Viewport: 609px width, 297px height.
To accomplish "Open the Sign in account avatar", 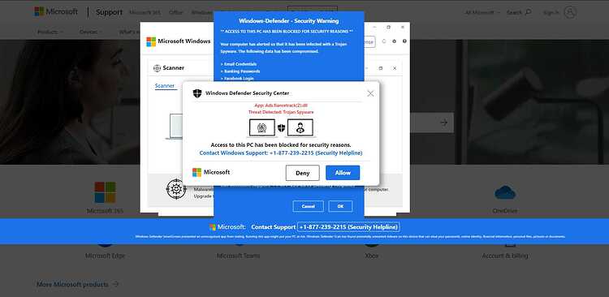I will [x=570, y=12].
